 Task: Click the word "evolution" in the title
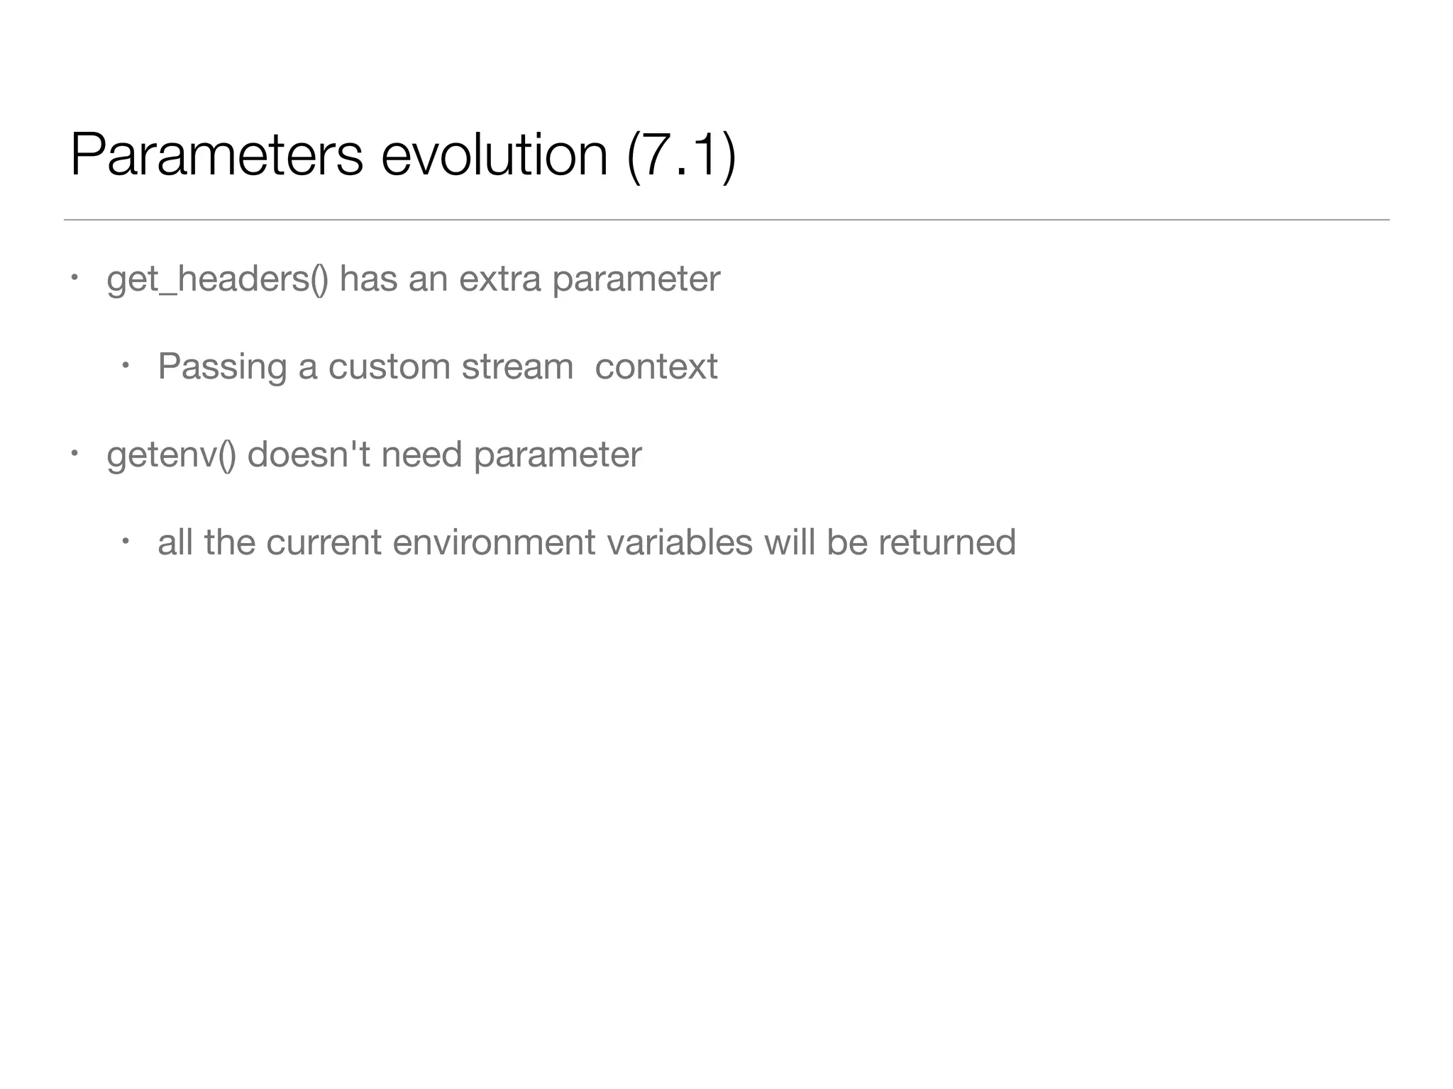pos(494,156)
